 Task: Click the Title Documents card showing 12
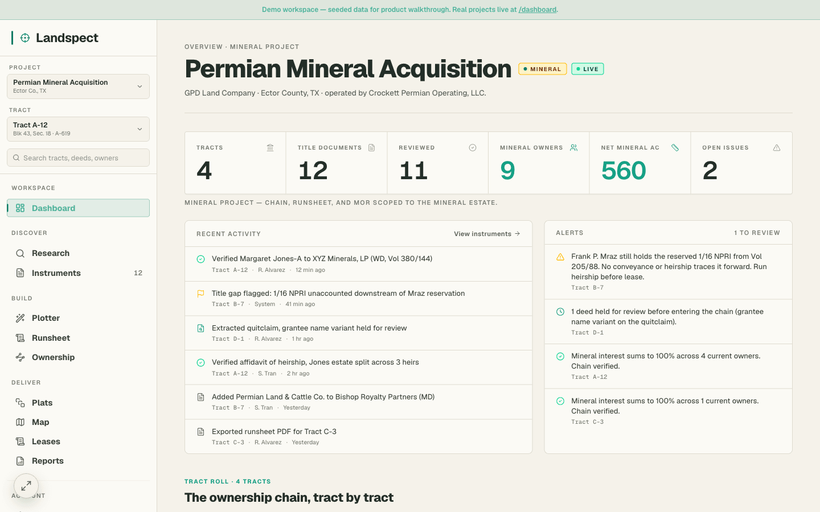coord(337,163)
